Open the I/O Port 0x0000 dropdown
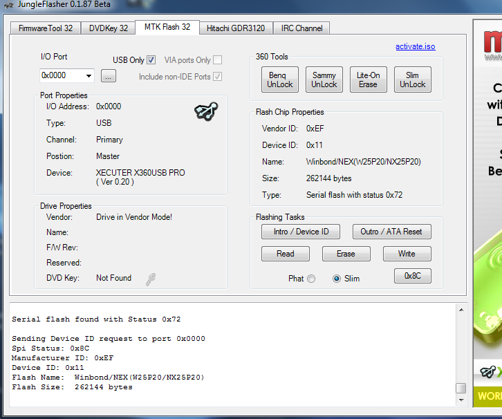Image resolution: width=502 pixels, height=419 pixels. (89, 76)
